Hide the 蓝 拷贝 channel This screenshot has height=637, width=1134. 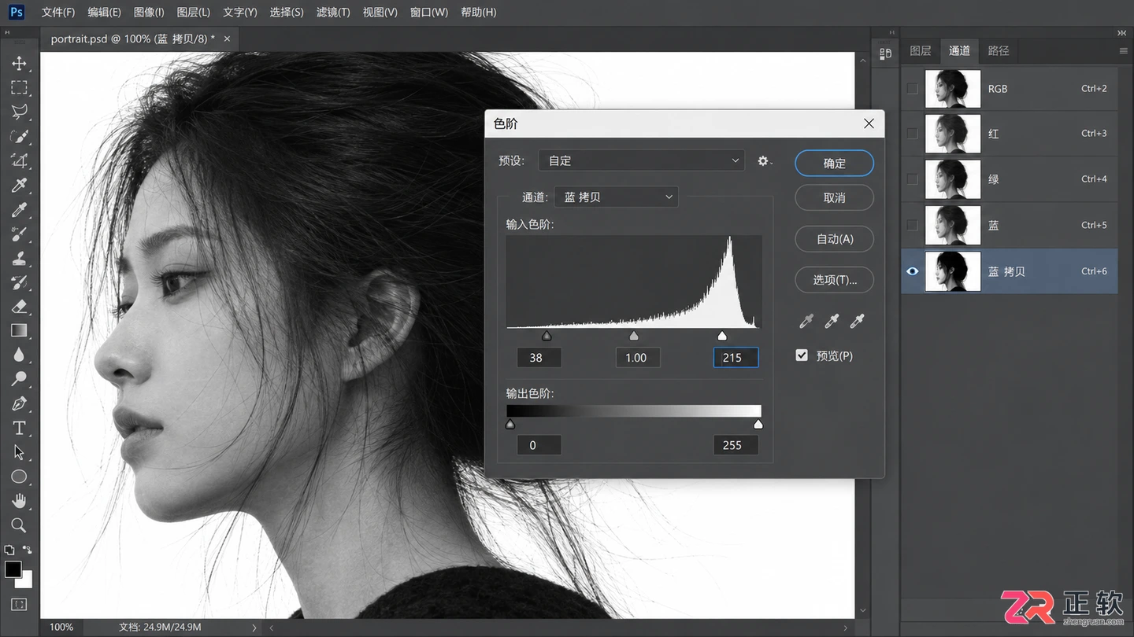coord(912,271)
